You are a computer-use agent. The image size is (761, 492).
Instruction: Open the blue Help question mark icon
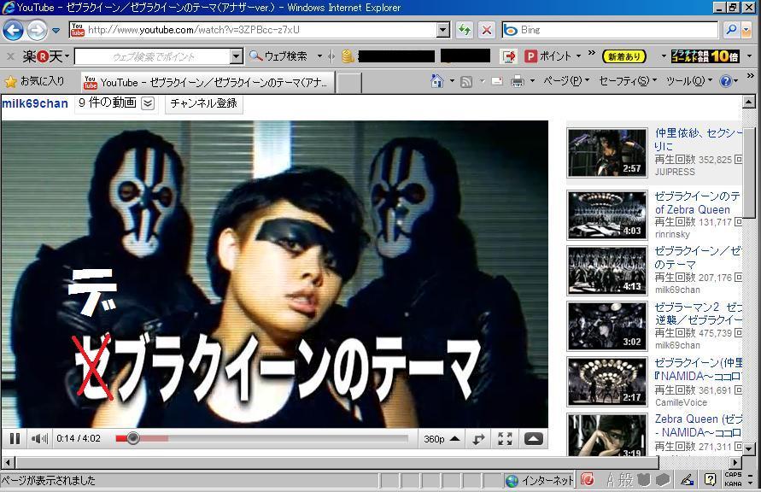[x=726, y=81]
